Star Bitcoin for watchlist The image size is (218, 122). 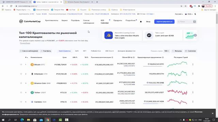[21, 65]
